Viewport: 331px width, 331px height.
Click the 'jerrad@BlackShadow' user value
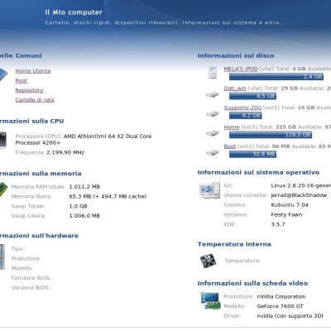pyautogui.click(x=299, y=195)
